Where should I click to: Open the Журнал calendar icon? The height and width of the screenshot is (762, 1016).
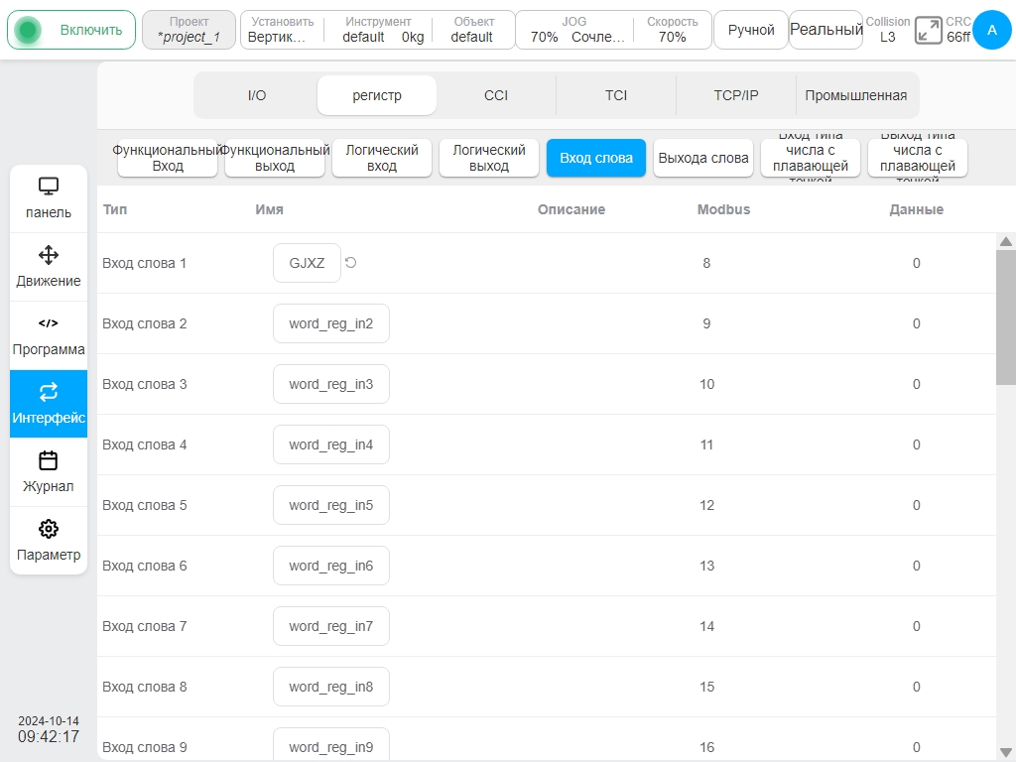tap(49, 460)
